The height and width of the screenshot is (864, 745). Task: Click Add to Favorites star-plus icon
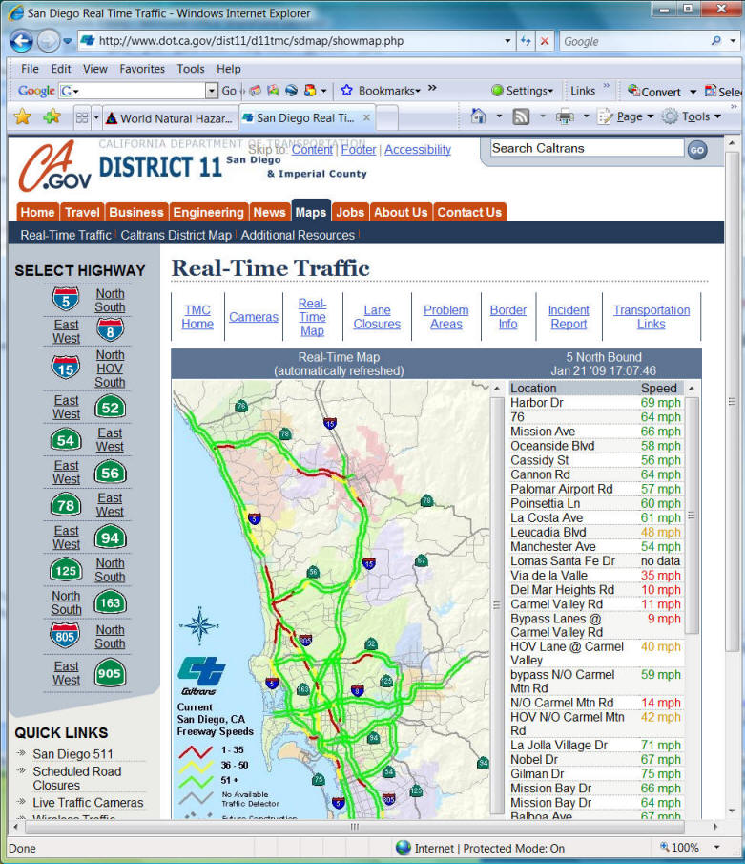tap(52, 116)
